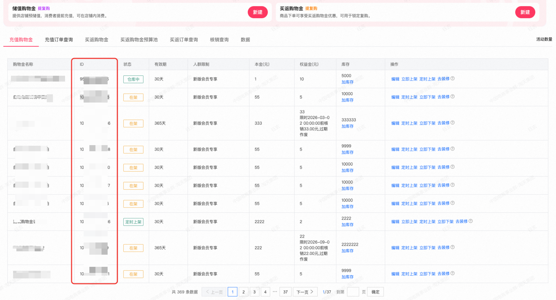Screen dimensions: 556x300
Task: Click 加库存 under 333333
Action: 347,126
